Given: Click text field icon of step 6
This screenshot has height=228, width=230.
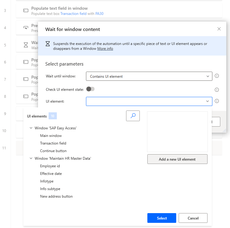Looking at the screenshot, I should 26,62.
